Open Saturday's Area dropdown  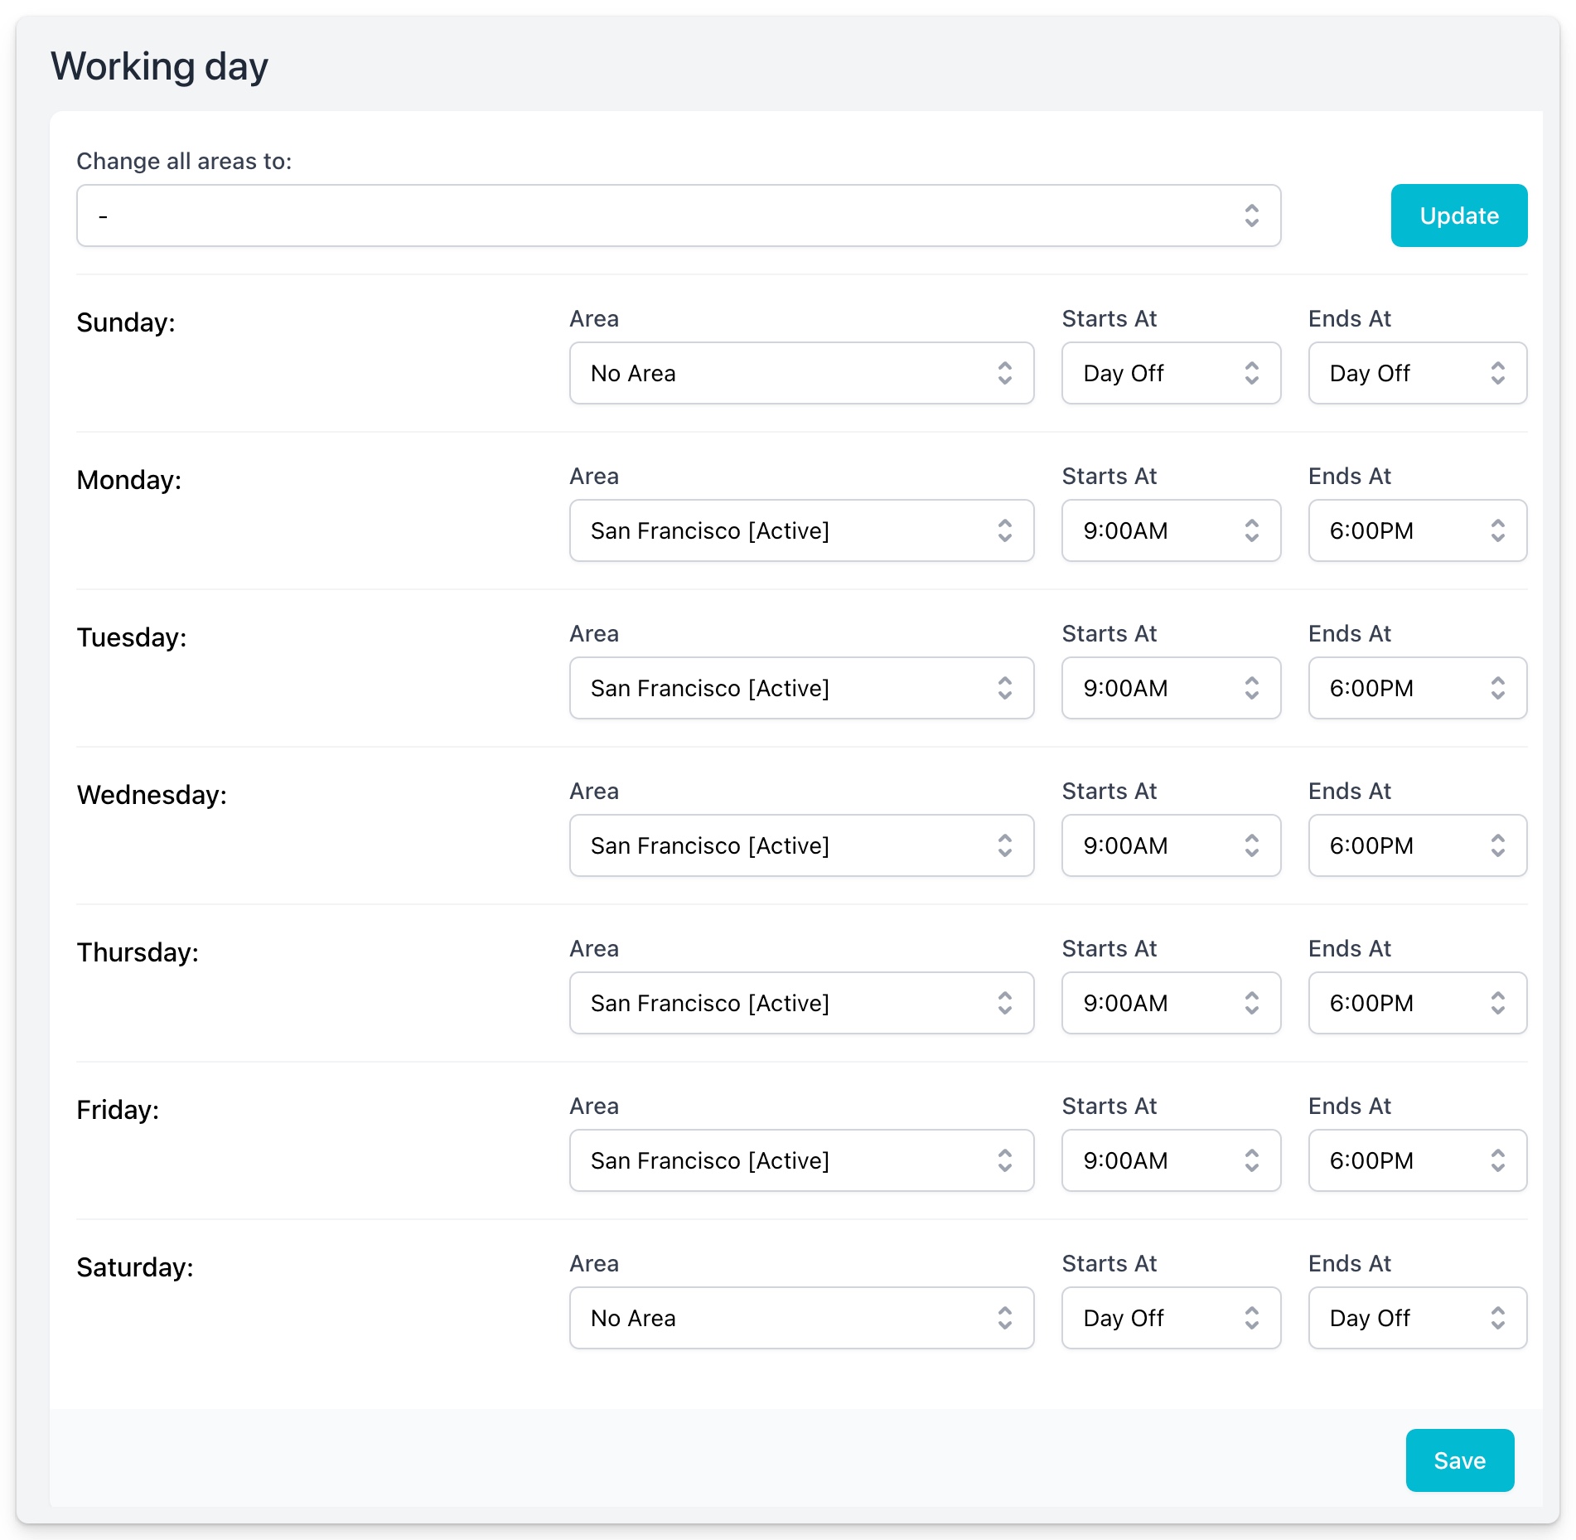[x=800, y=1318]
